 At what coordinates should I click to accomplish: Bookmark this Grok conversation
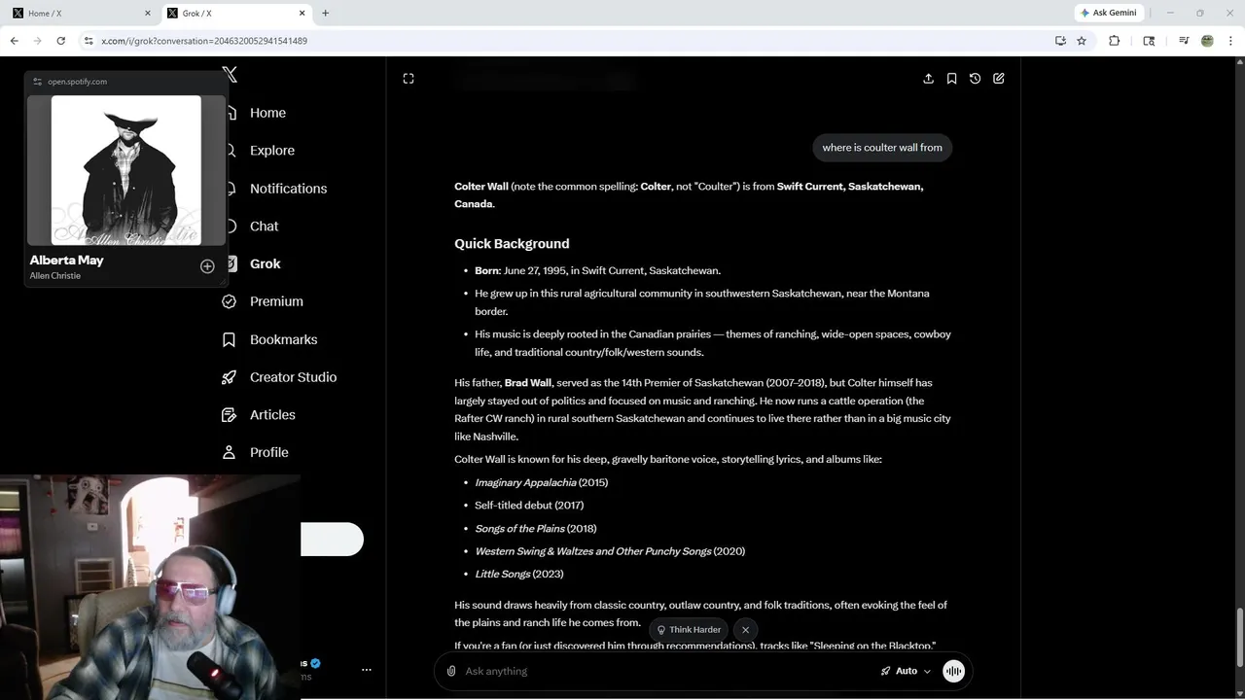[x=951, y=79]
